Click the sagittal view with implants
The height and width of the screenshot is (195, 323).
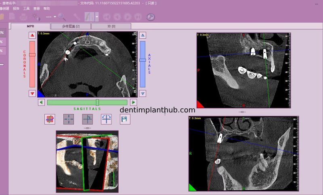244,70
